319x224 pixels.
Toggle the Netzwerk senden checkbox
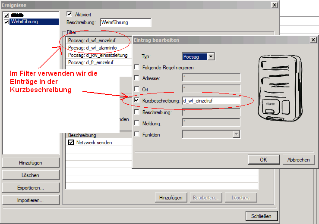click(71, 143)
